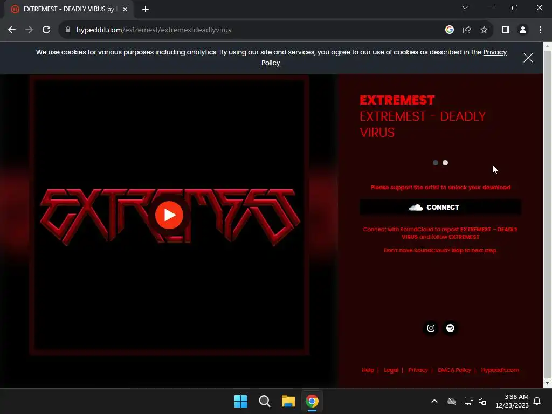Select the first step indicator dot
Viewport: 552px width, 414px height.
coord(436,163)
